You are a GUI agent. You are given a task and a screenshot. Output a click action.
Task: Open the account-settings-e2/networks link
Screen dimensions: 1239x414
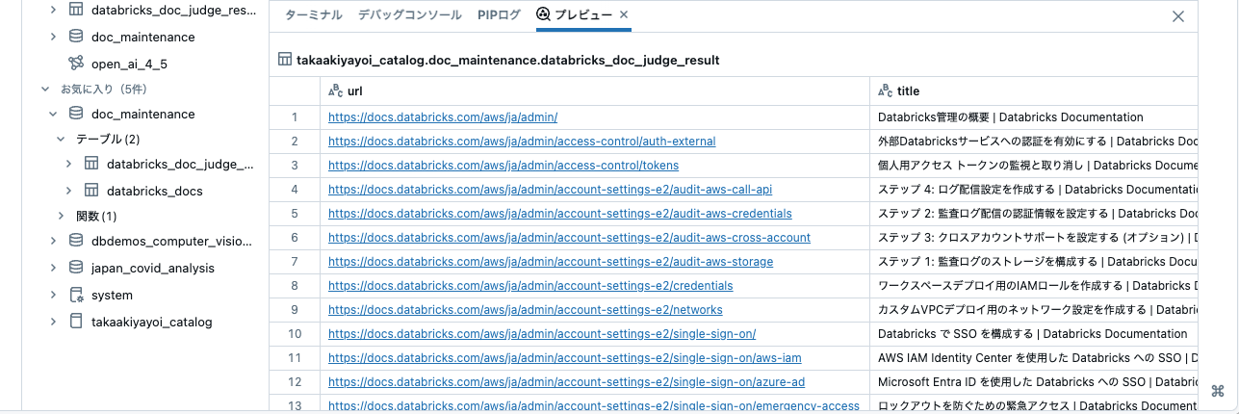[525, 310]
